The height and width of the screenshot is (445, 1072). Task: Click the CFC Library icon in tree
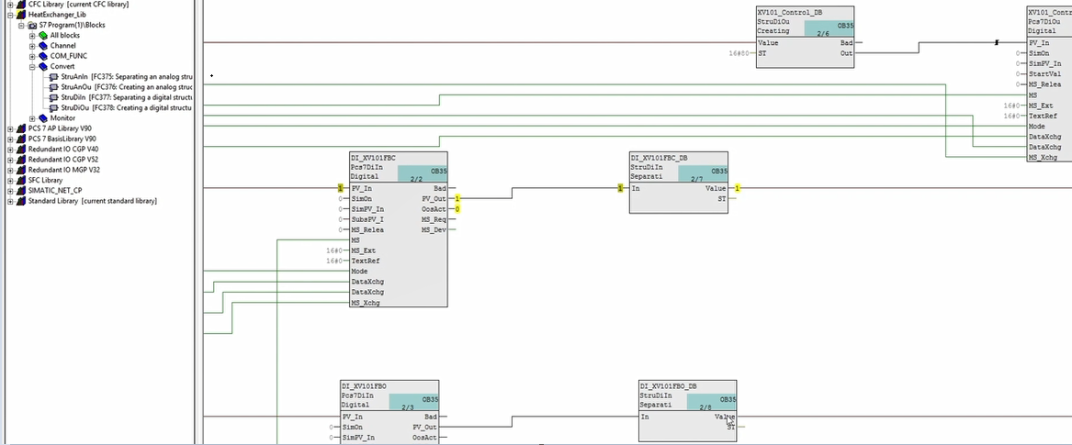[21, 4]
